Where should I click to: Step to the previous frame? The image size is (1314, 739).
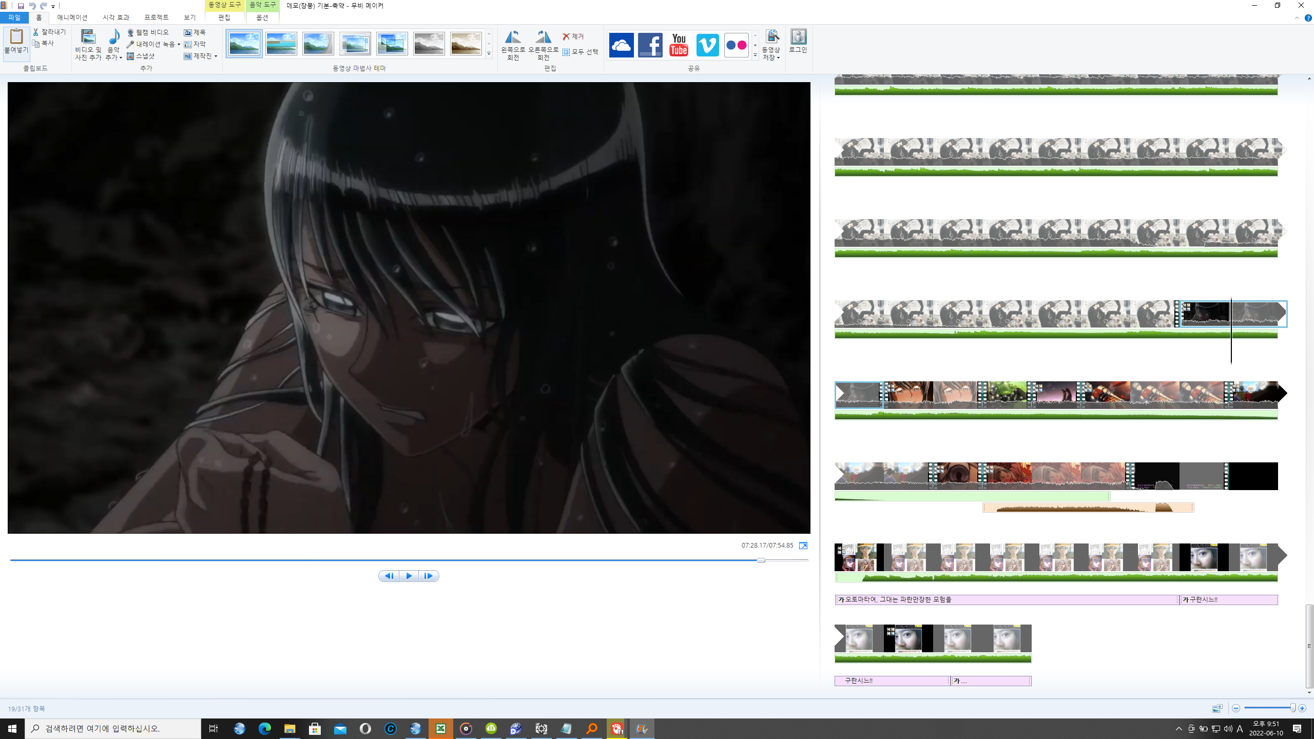coord(389,576)
